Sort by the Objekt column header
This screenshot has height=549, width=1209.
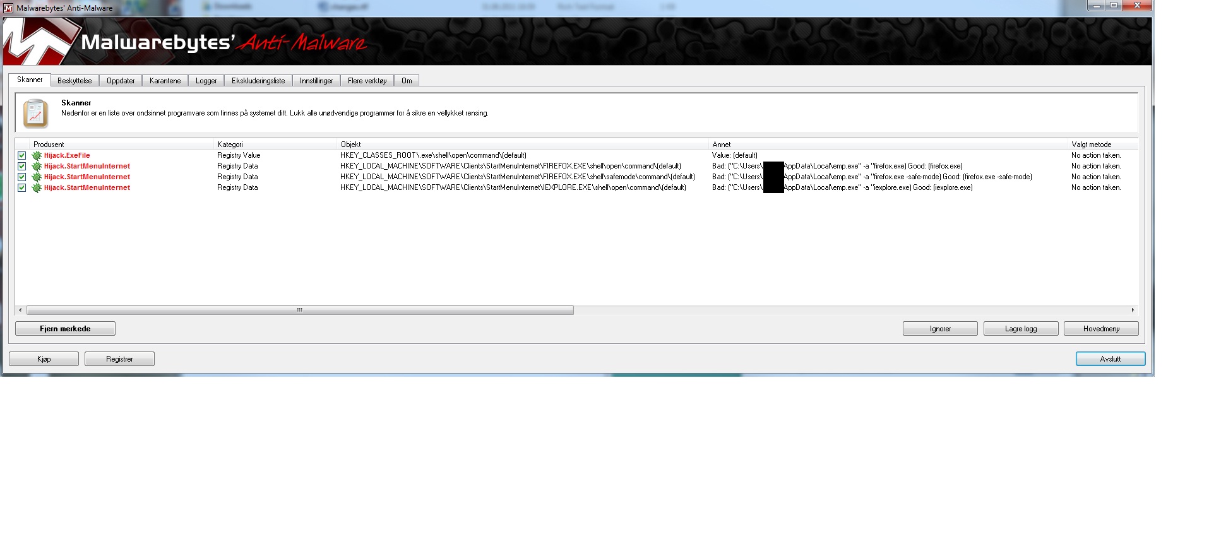[x=523, y=145]
